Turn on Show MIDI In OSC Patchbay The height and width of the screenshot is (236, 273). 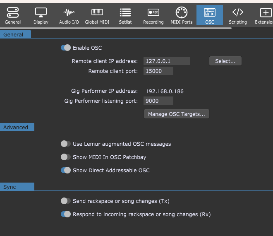click(x=66, y=157)
